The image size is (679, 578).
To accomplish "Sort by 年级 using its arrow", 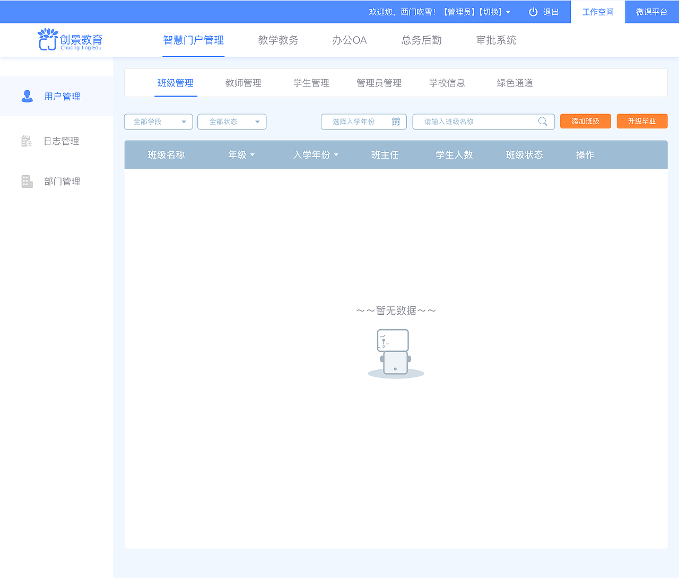I will 252,155.
